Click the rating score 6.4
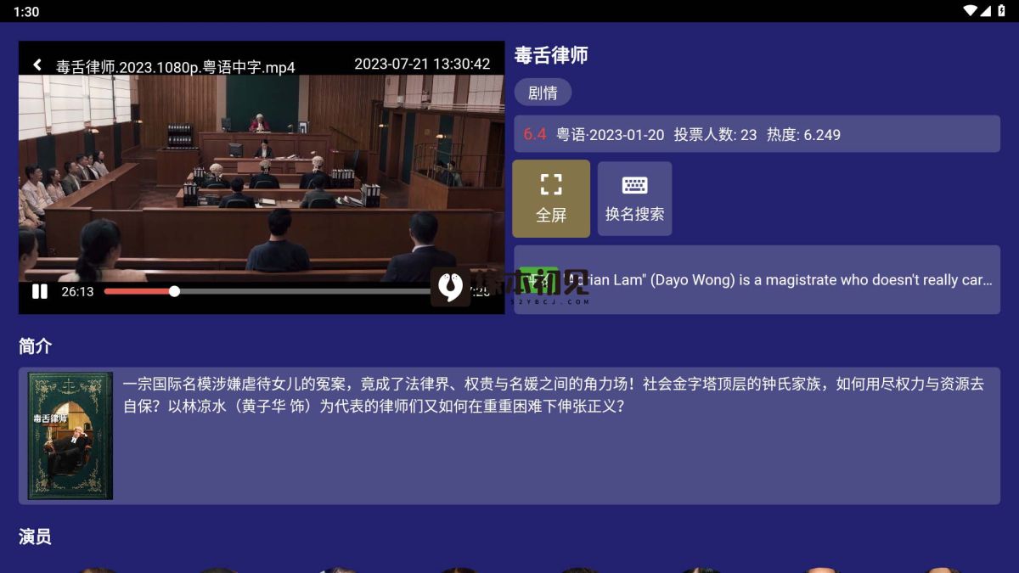This screenshot has height=573, width=1019. coord(535,134)
